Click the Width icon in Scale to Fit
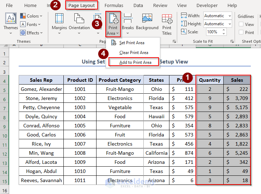The image size is (261, 194). pos(184,15)
